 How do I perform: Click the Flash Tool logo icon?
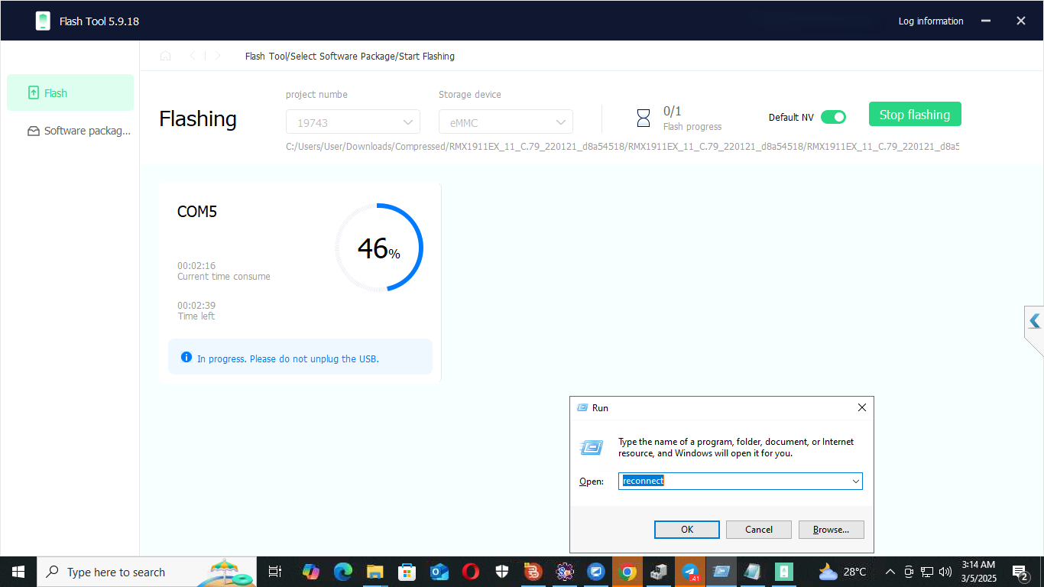(x=43, y=21)
